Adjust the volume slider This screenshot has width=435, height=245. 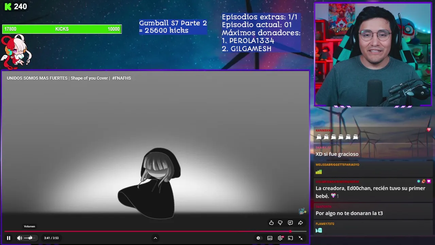tap(30, 238)
